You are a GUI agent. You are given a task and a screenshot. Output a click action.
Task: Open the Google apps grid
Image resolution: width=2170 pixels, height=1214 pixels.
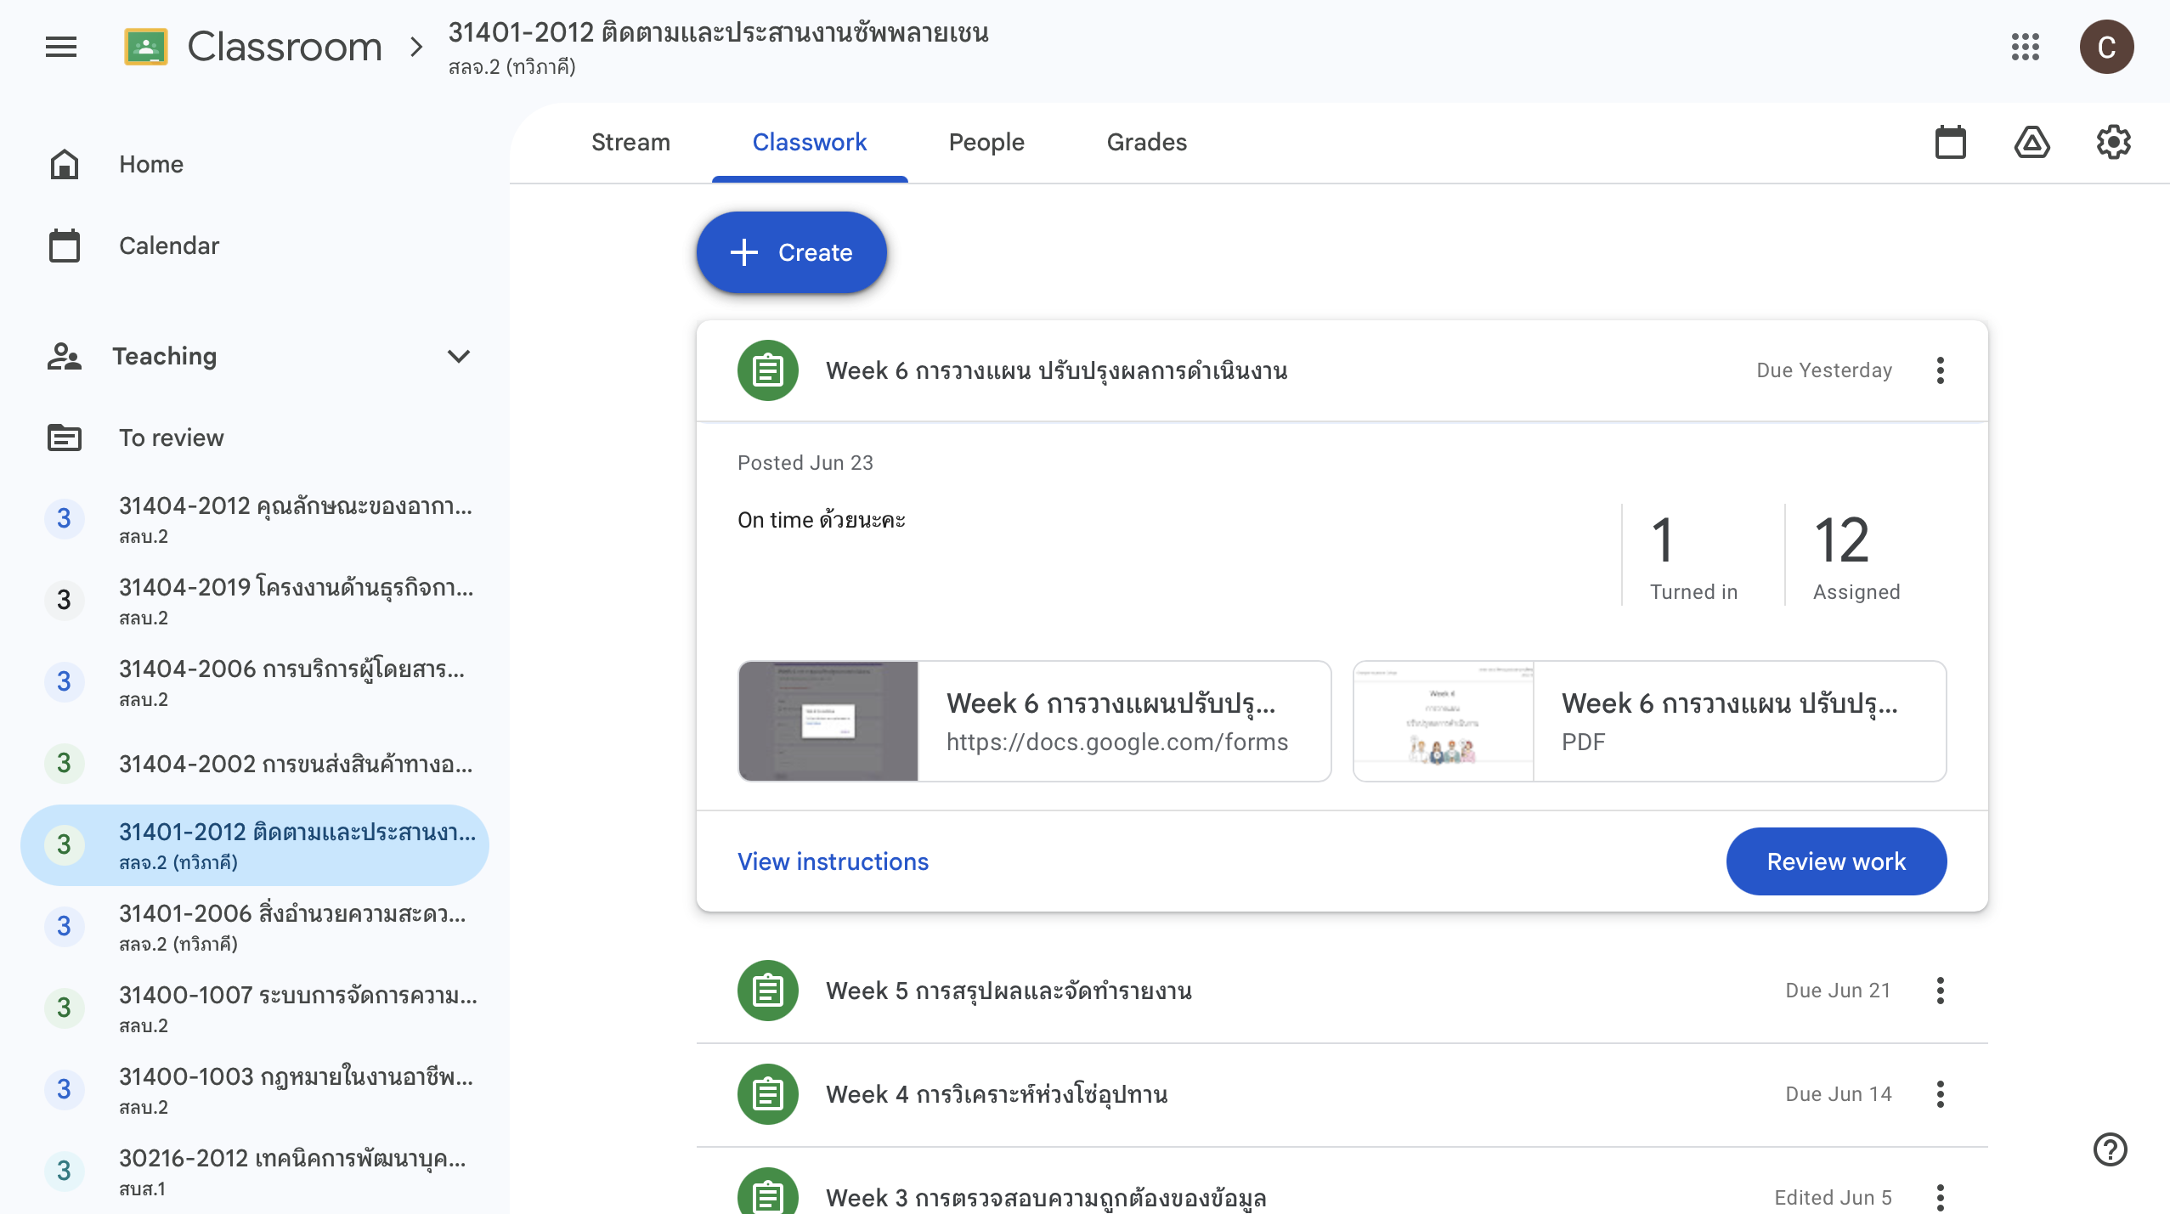2026,47
